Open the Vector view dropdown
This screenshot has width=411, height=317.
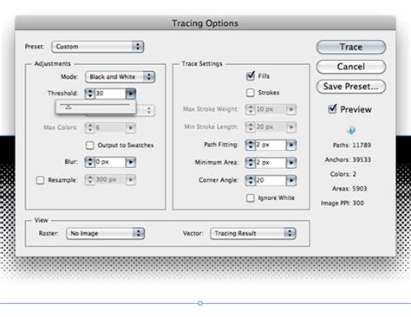[x=253, y=233]
